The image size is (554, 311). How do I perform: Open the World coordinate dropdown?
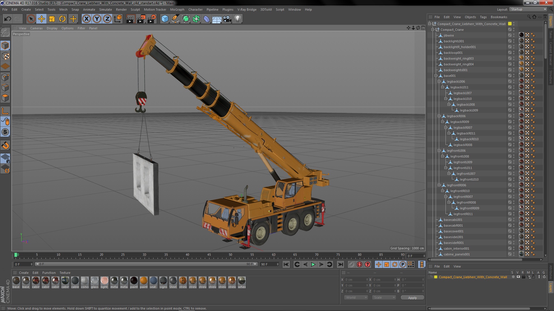356,297
